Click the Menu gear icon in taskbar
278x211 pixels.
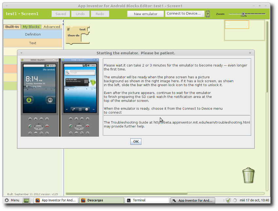point(7,200)
